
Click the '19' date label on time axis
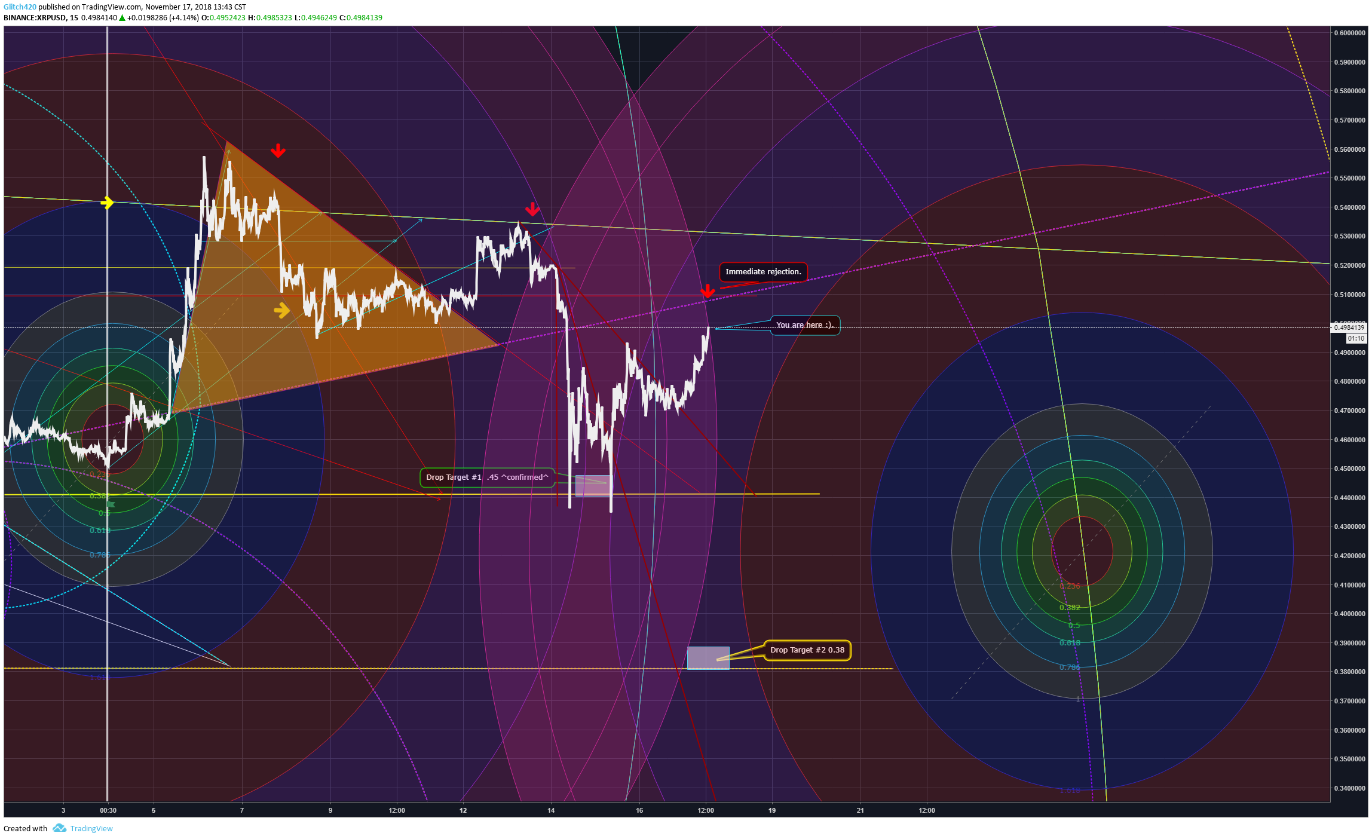click(x=772, y=810)
